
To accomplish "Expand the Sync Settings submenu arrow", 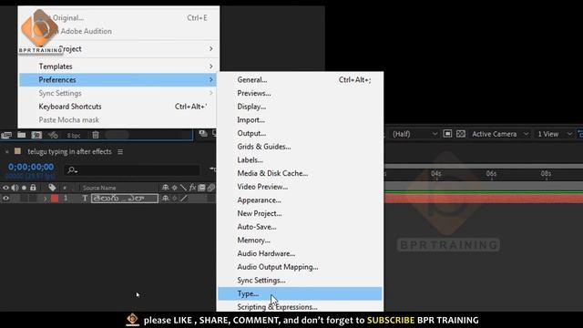I will 210,93.
